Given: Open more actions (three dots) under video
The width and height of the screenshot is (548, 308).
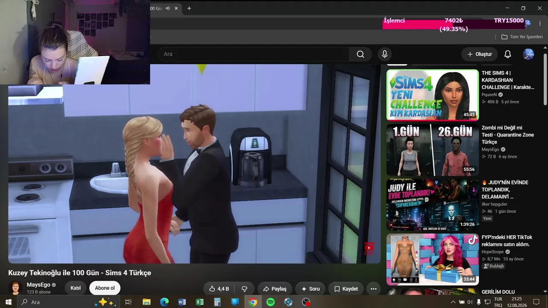Looking at the screenshot, I should tap(373, 289).
